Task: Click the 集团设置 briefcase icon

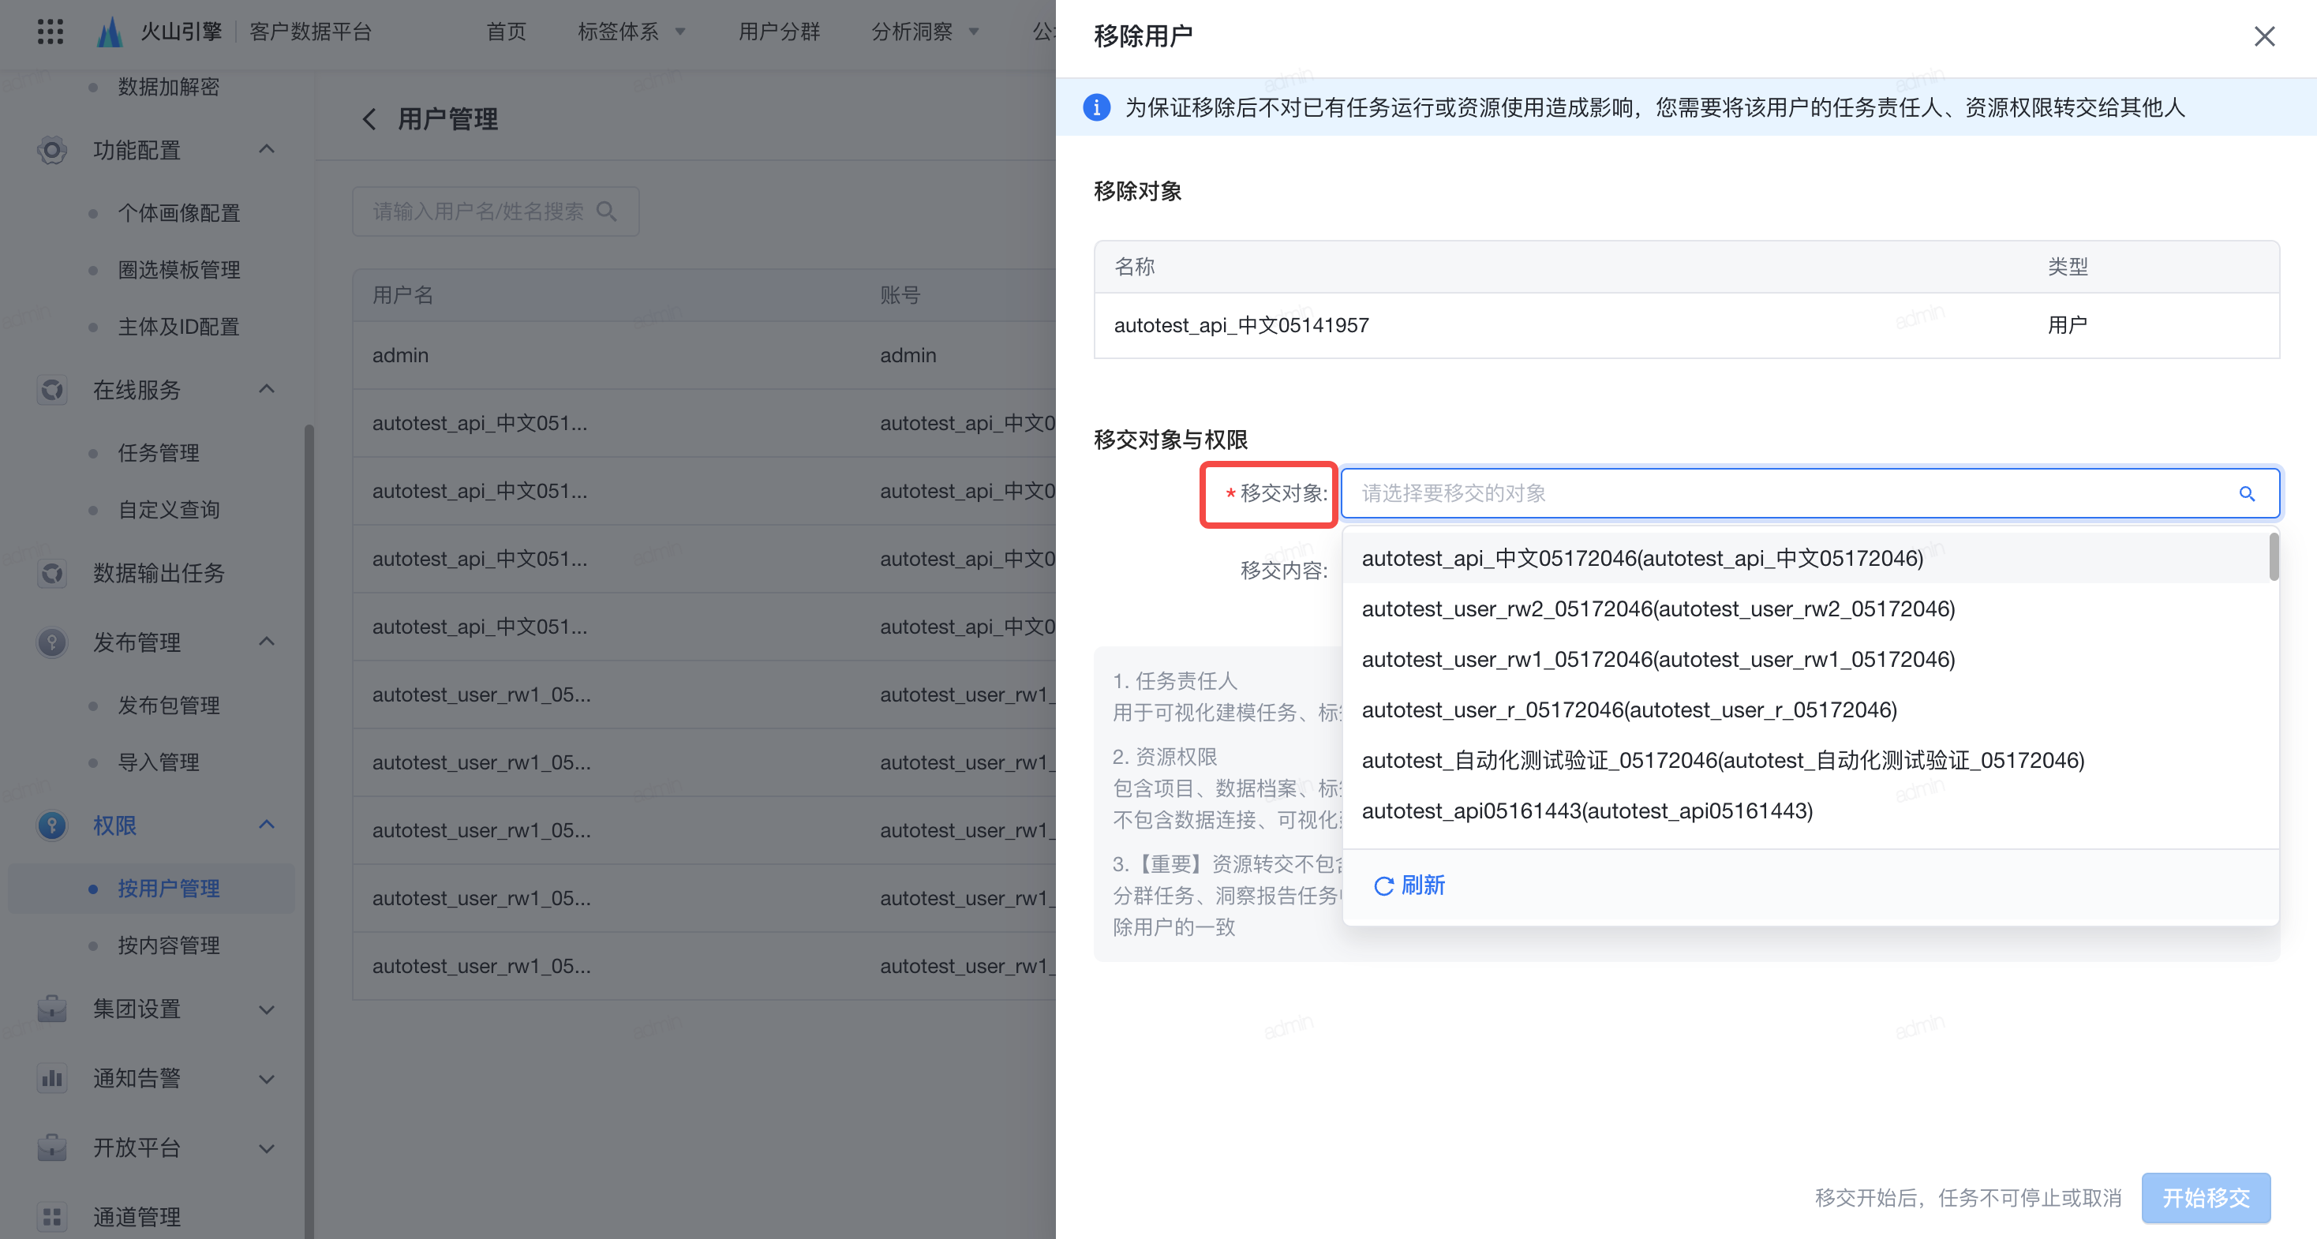Action: point(52,1009)
